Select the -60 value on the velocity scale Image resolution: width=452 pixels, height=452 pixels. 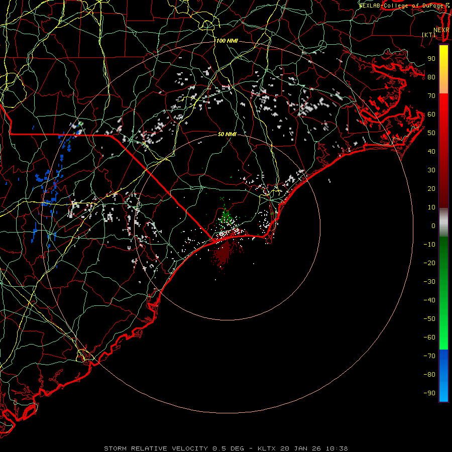click(429, 337)
